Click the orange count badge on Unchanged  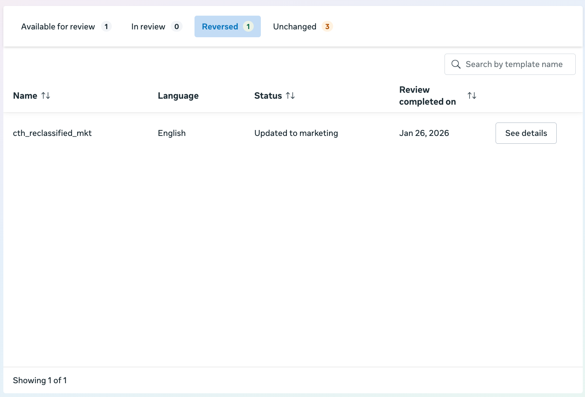coord(327,26)
